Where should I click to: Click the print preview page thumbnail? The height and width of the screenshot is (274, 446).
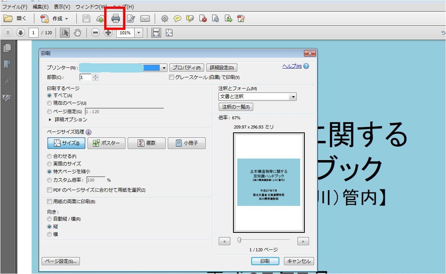pyautogui.click(x=269, y=182)
